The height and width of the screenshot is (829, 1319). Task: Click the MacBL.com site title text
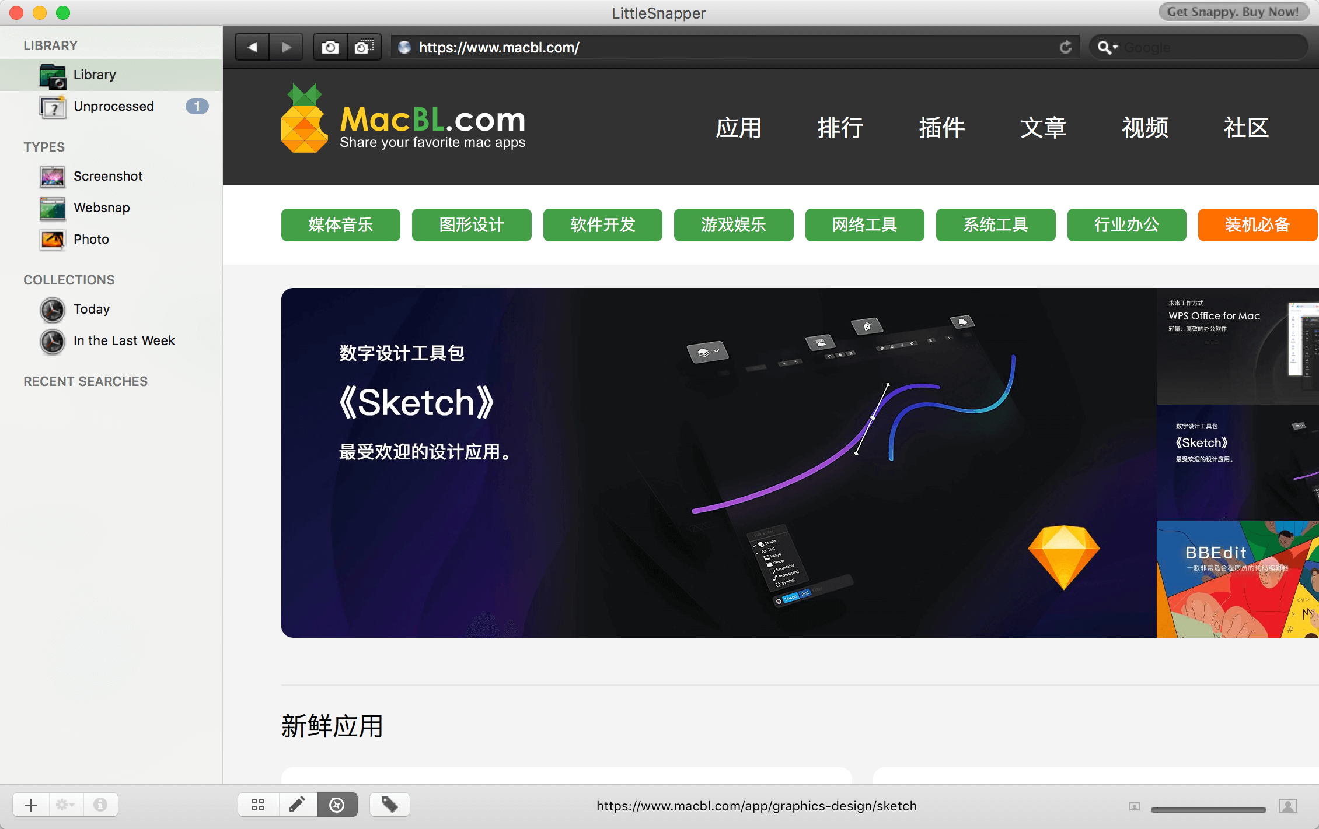[x=432, y=119]
